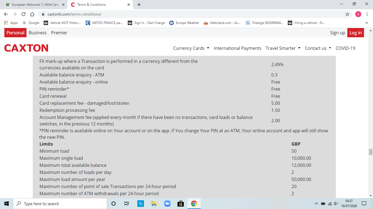Click the Apps bookmarks shortcut
Image resolution: width=373 pixels, height=209 pixels.
coord(11,23)
